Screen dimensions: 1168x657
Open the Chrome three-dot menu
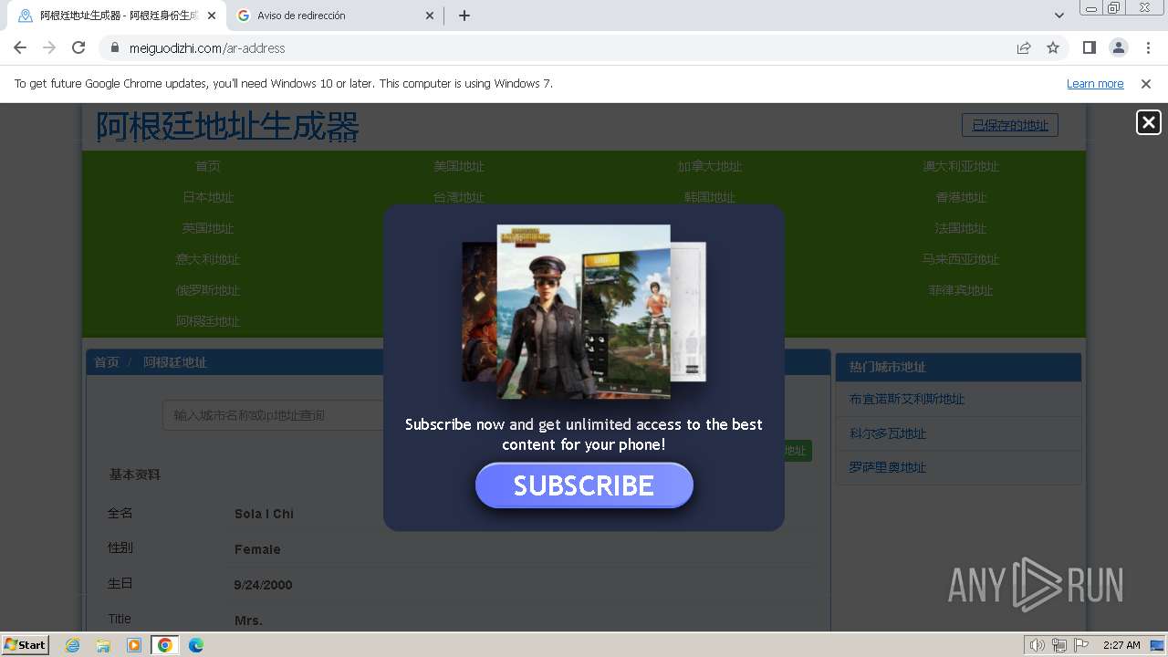(1148, 47)
